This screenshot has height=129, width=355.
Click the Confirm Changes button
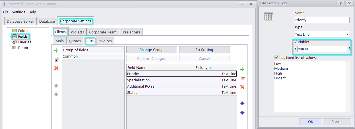coord(151,58)
